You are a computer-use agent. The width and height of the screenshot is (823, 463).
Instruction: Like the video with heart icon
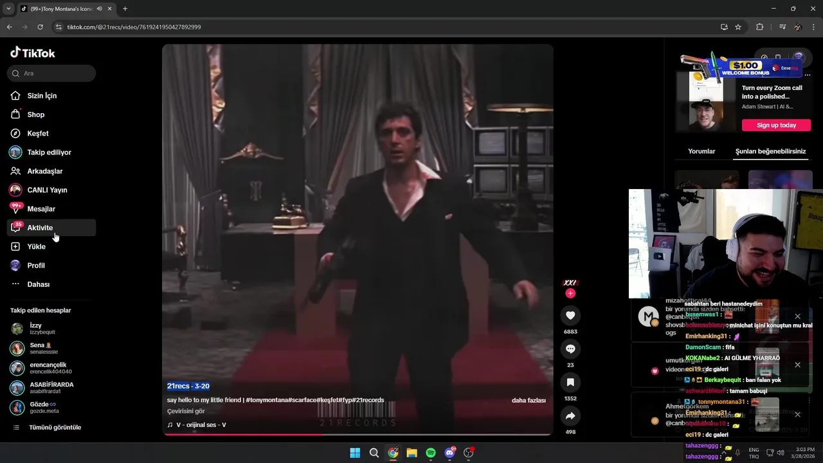point(570,315)
